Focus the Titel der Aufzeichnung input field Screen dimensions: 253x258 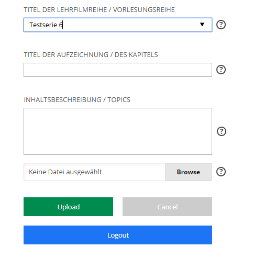[x=118, y=70]
